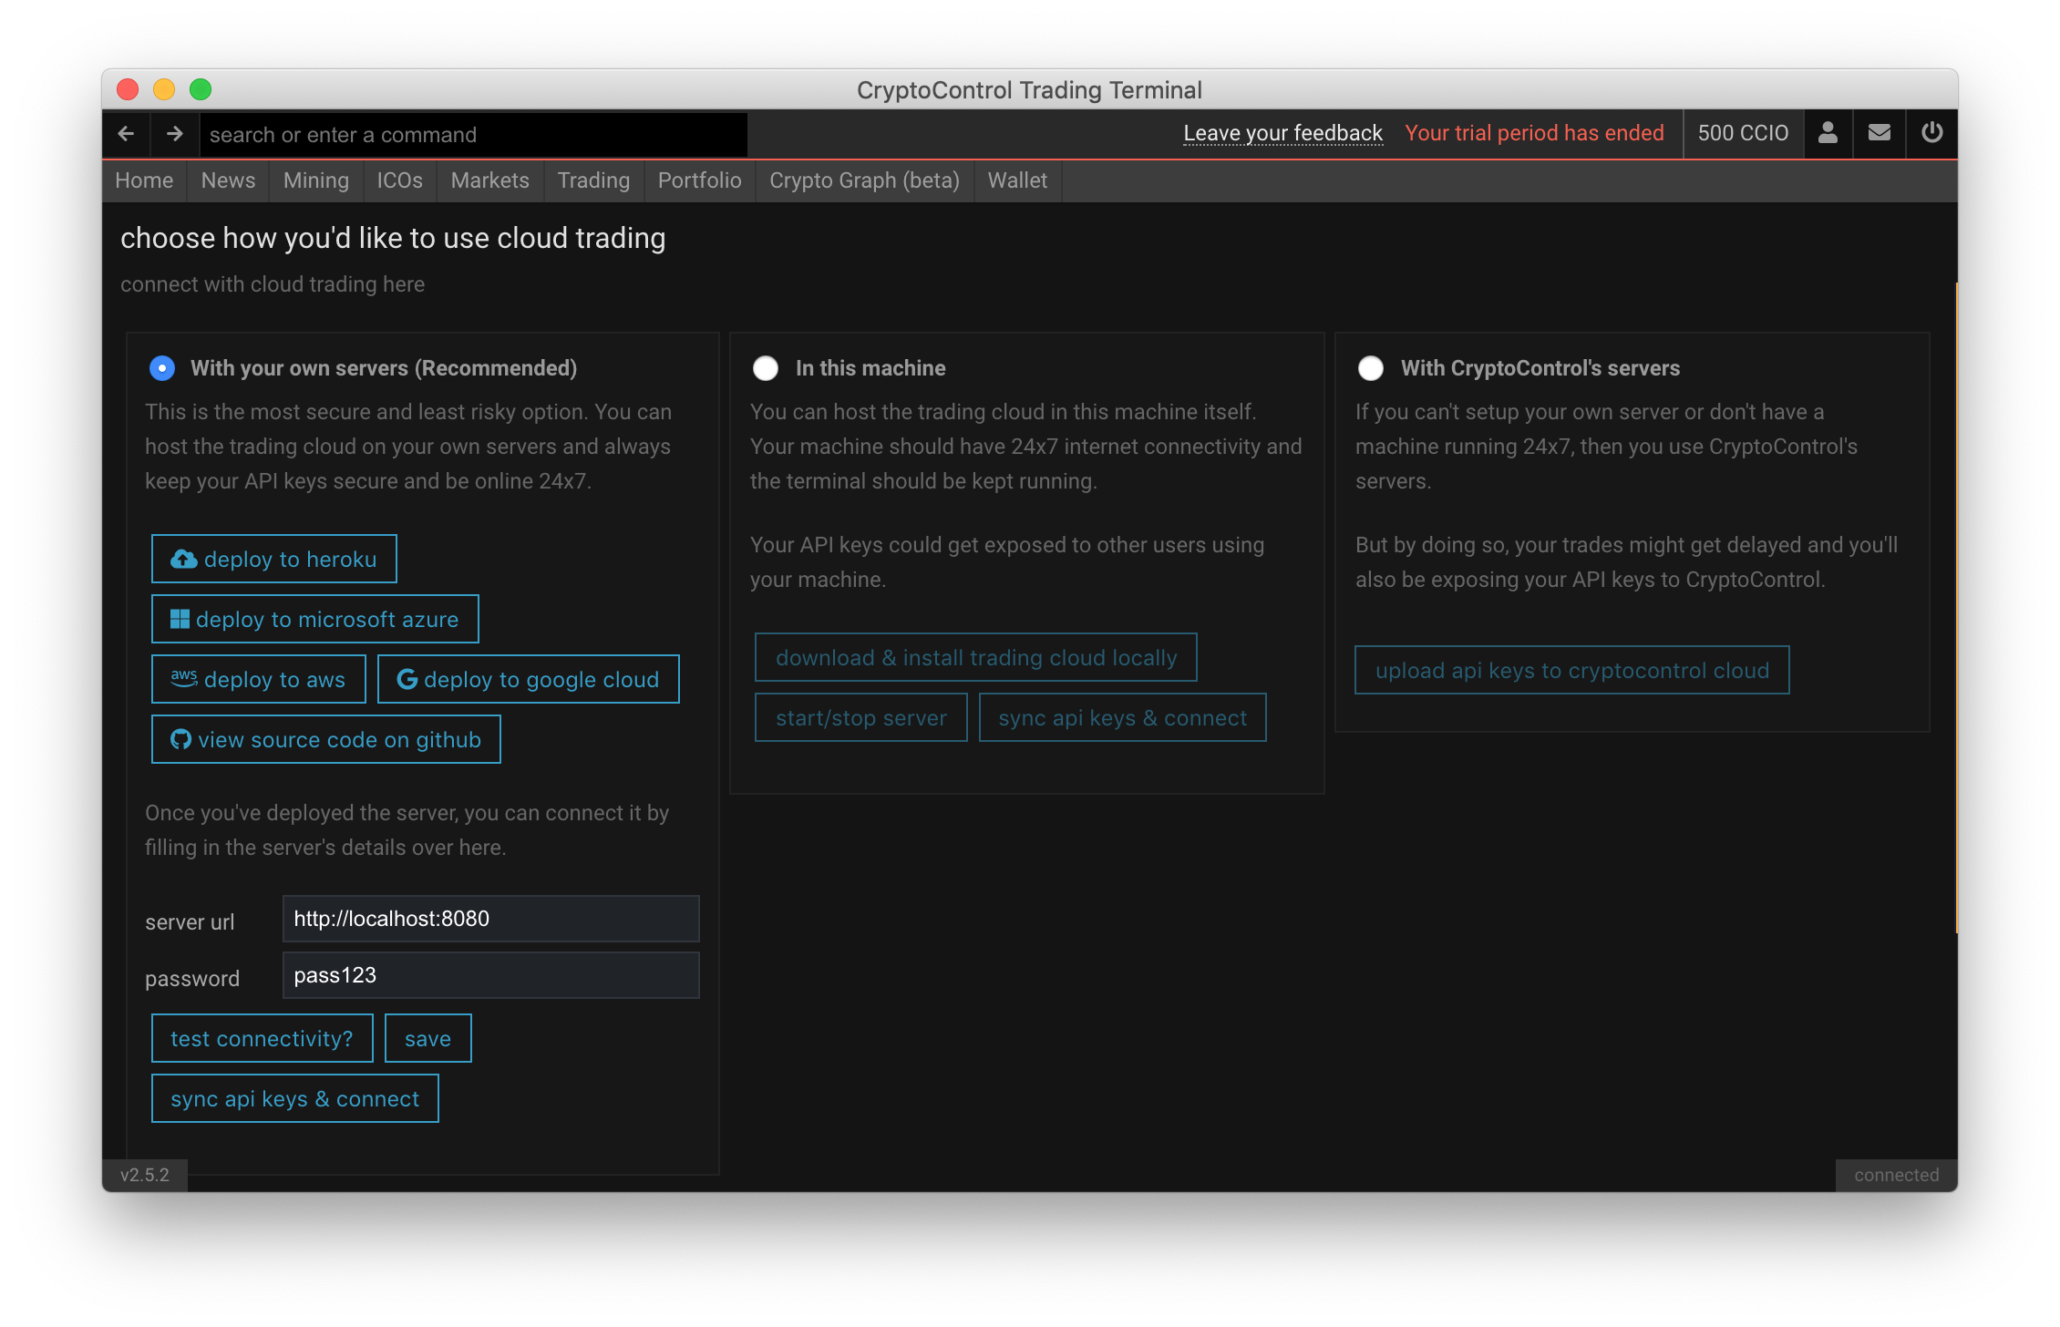Click deploy to heroku cloud button

point(273,559)
